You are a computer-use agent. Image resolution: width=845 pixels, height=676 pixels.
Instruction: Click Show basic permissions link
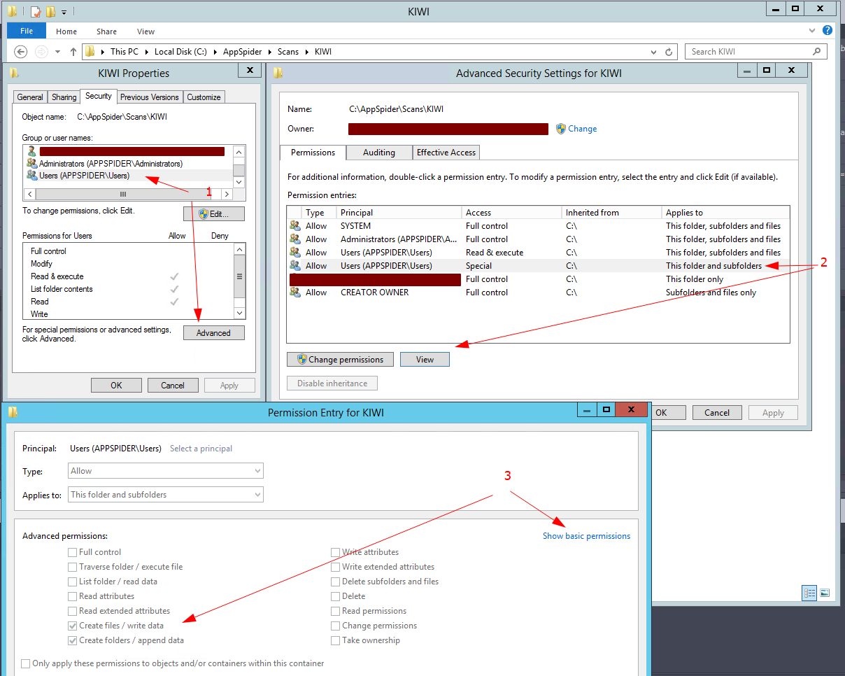pyautogui.click(x=586, y=536)
